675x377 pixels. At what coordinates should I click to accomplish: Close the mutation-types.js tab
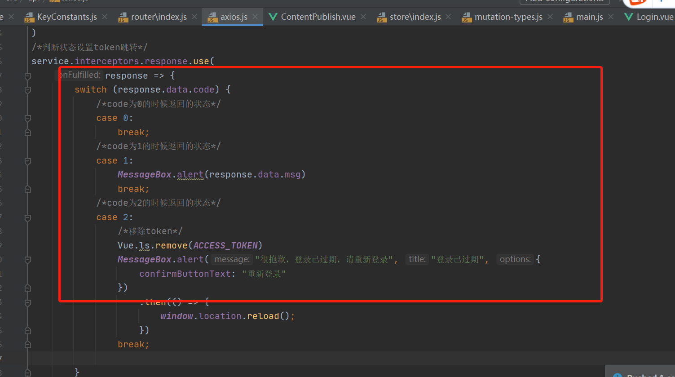coord(550,17)
